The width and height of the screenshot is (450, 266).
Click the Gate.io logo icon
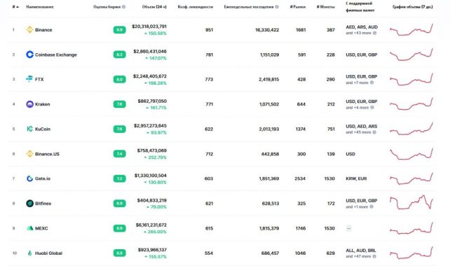pyautogui.click(x=29, y=178)
